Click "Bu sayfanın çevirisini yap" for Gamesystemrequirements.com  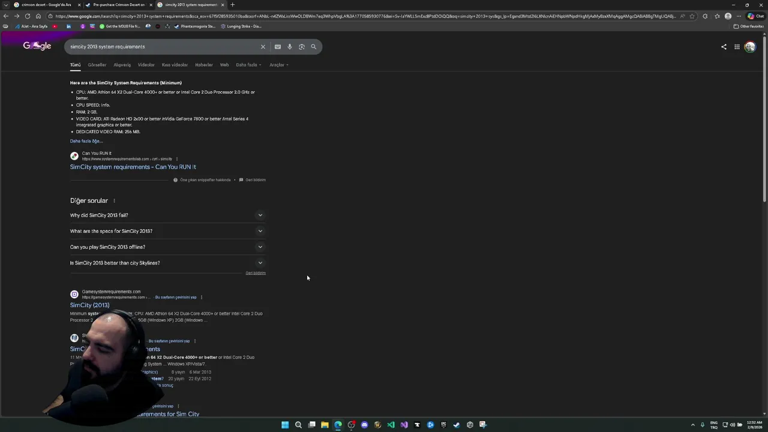pyautogui.click(x=176, y=297)
